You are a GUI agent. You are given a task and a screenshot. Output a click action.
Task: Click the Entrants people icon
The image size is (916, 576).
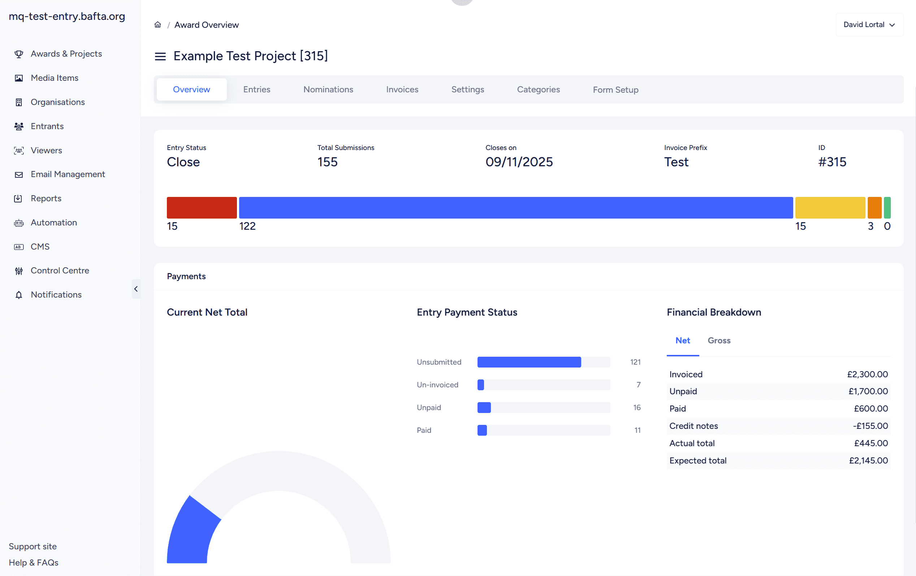[x=19, y=126]
